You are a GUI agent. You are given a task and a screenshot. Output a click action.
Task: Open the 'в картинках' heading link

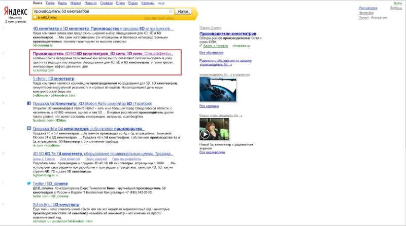[x=224, y=74]
